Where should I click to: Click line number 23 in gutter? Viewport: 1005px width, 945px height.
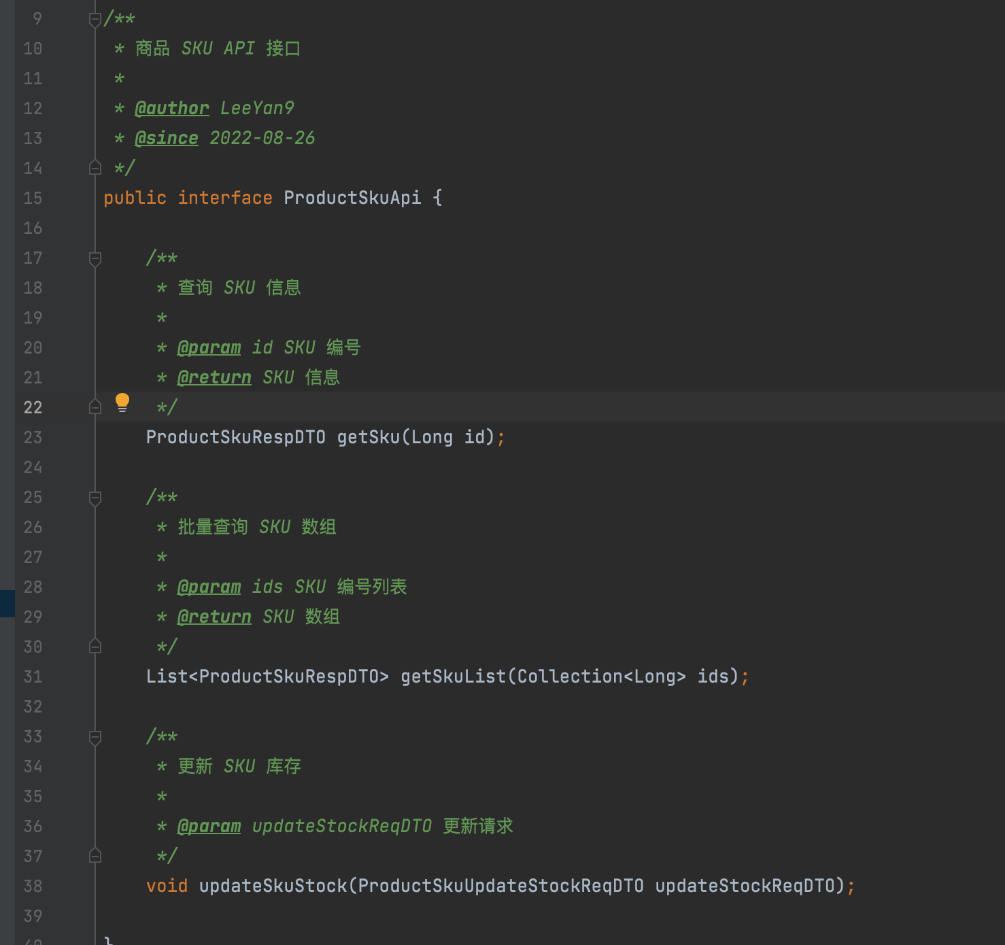pos(33,437)
